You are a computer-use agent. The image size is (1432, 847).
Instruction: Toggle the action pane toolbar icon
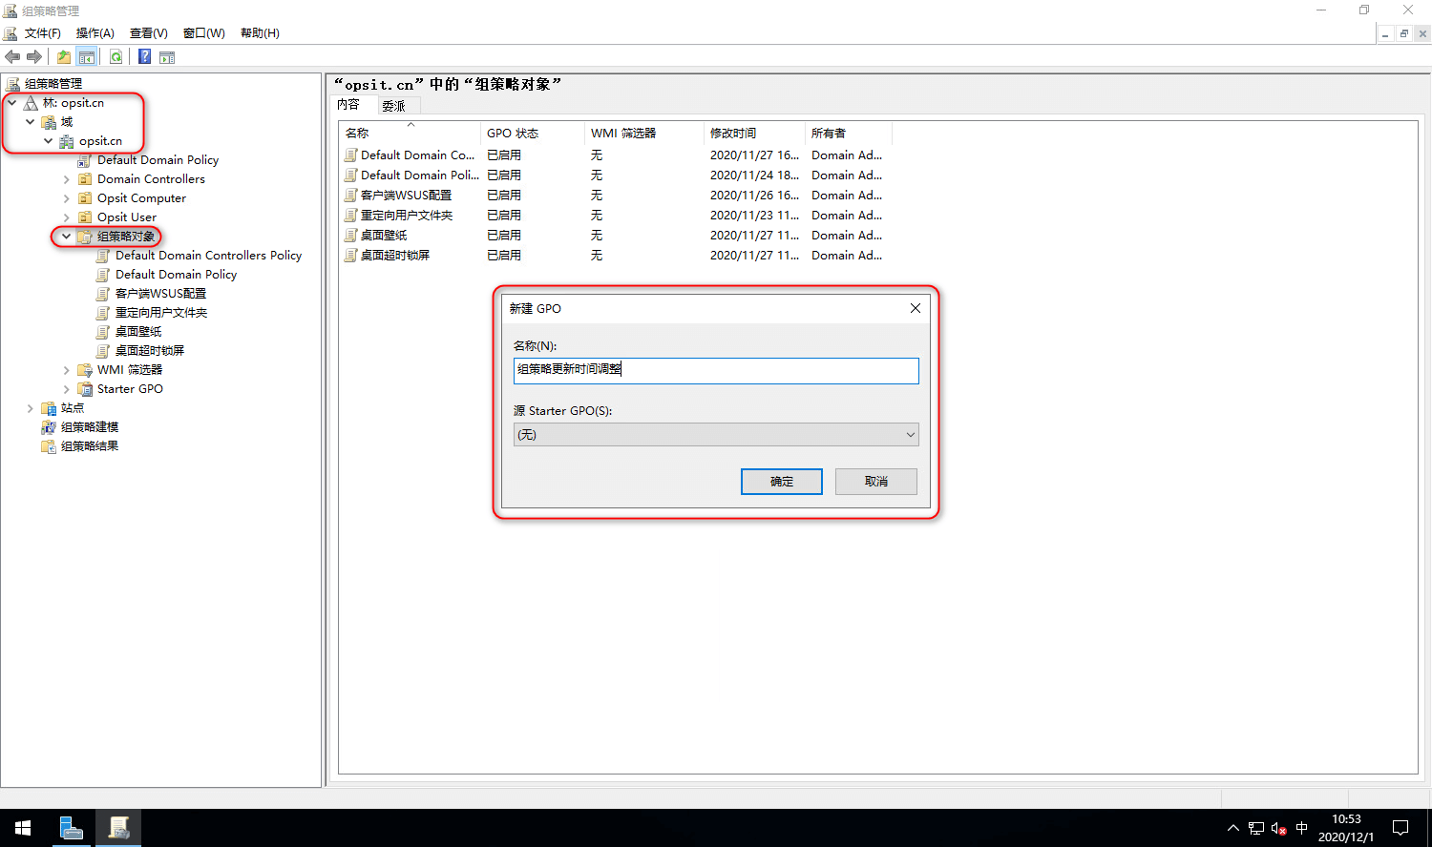point(167,57)
